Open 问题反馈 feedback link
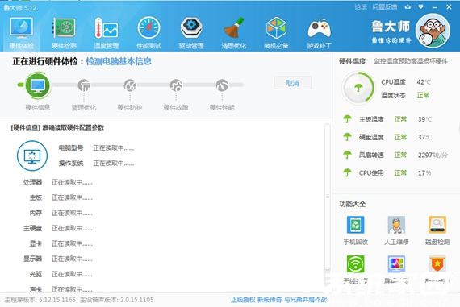Screen dimensions: 460x307 pos(385,6)
